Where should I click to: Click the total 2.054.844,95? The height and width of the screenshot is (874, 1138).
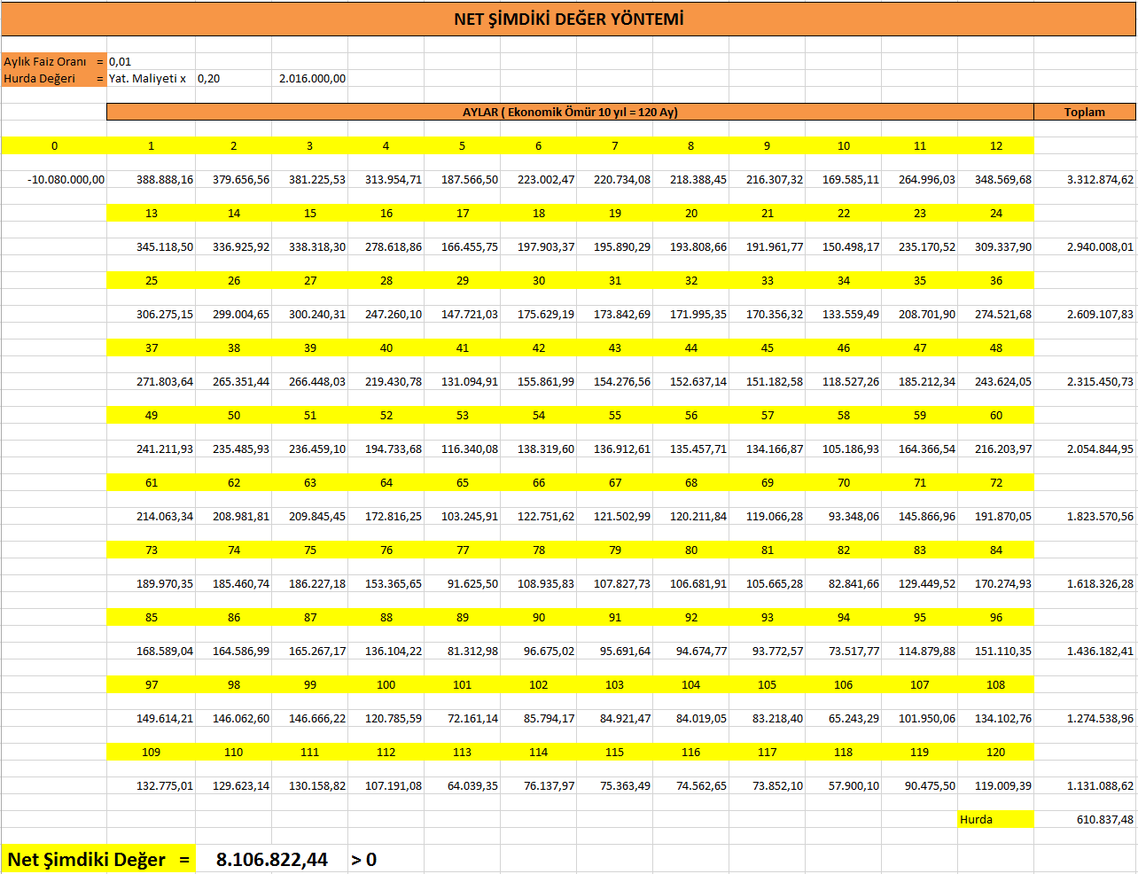click(1100, 449)
